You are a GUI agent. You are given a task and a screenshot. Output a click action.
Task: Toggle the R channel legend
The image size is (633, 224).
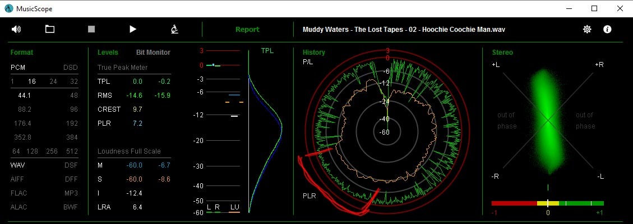coord(218,208)
